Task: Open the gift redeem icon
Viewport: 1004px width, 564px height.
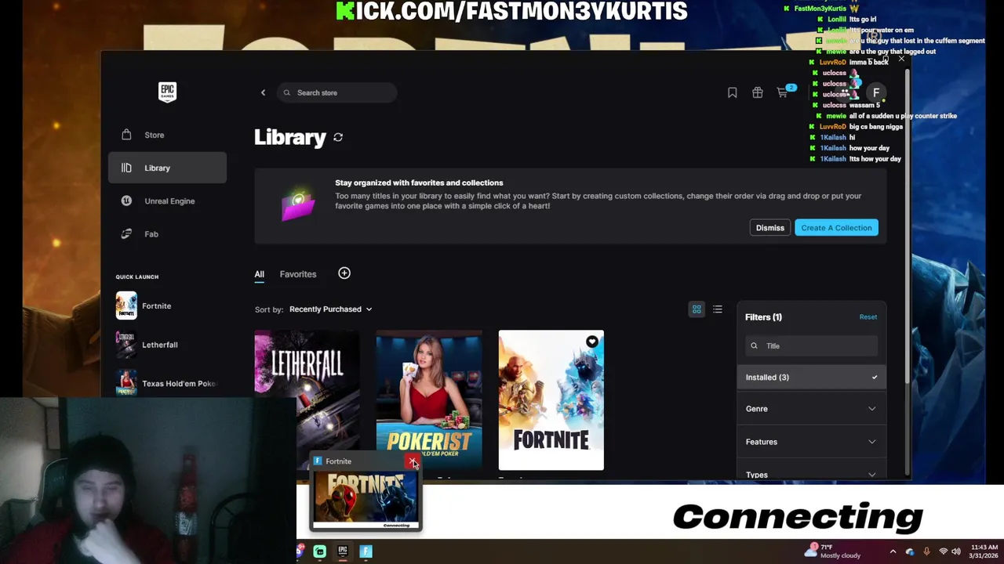Action: pos(757,92)
